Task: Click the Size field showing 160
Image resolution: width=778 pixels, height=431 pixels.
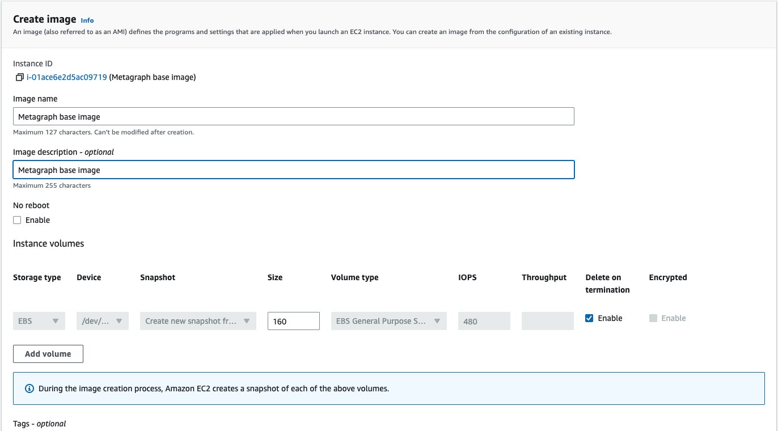Action: tap(293, 321)
